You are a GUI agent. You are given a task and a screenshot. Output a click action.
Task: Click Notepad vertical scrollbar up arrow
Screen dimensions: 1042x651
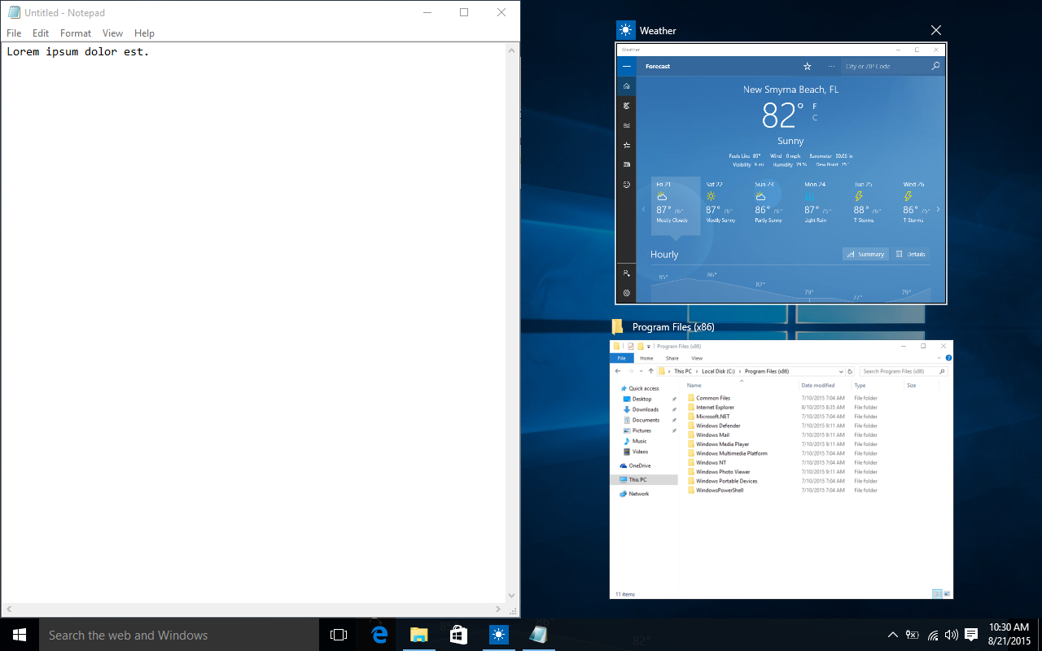512,50
